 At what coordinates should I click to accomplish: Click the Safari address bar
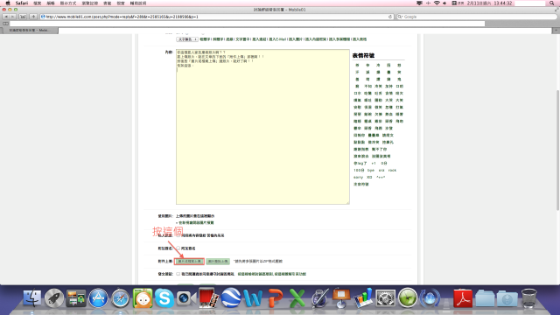click(x=216, y=17)
